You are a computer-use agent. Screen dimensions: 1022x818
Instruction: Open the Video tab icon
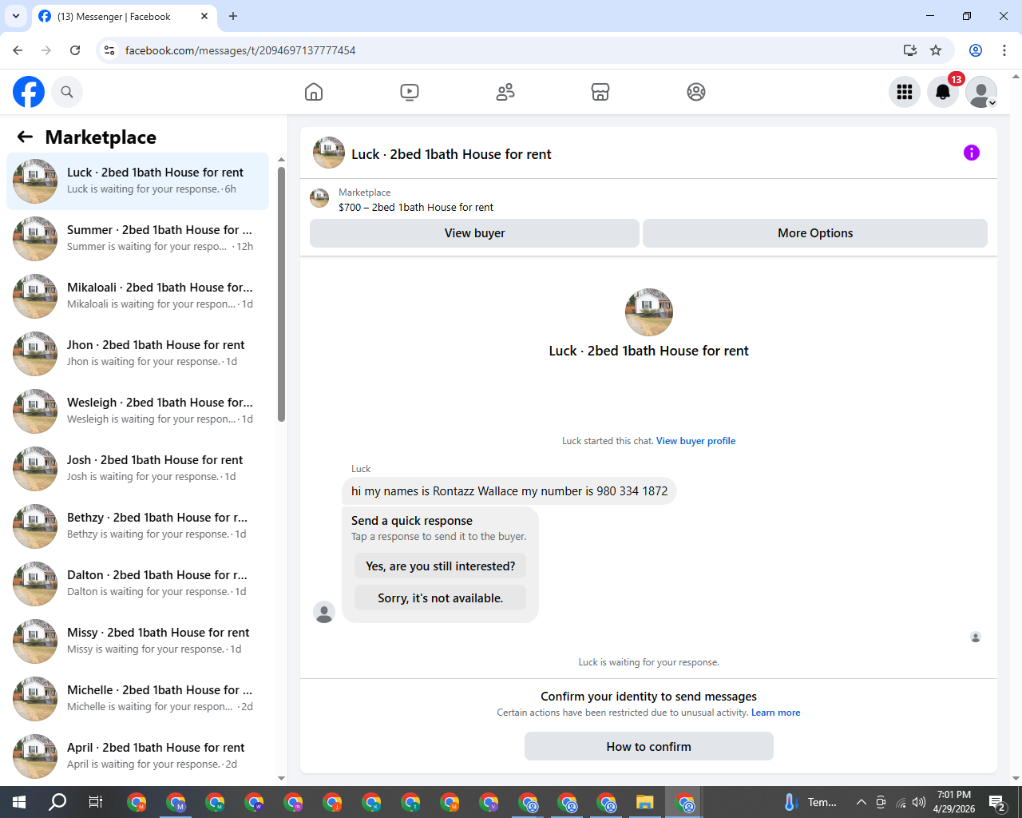coord(410,92)
